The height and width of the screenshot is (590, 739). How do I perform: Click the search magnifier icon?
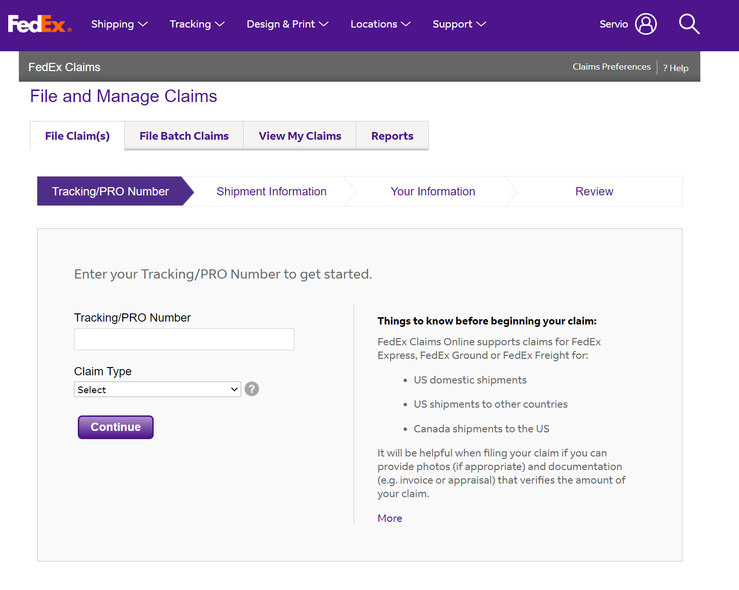click(689, 24)
